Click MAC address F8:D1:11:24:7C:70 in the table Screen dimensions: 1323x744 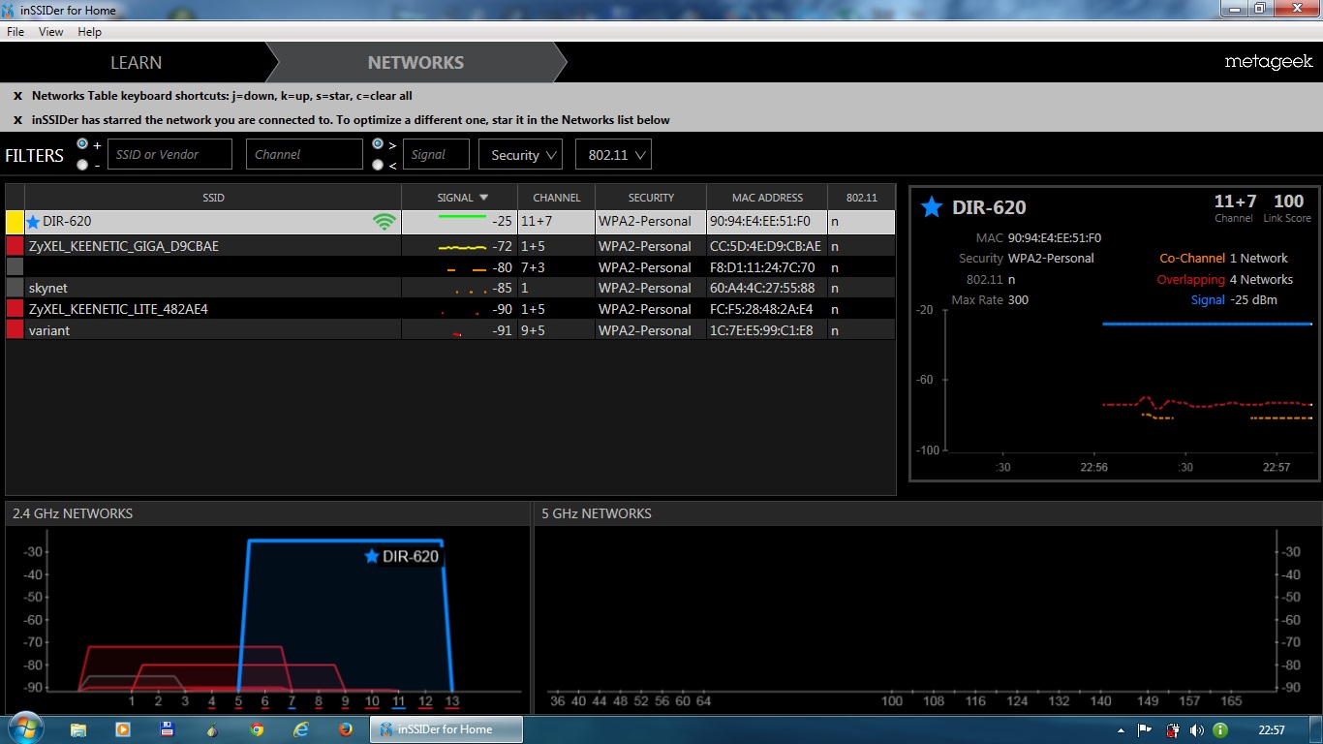pos(762,267)
